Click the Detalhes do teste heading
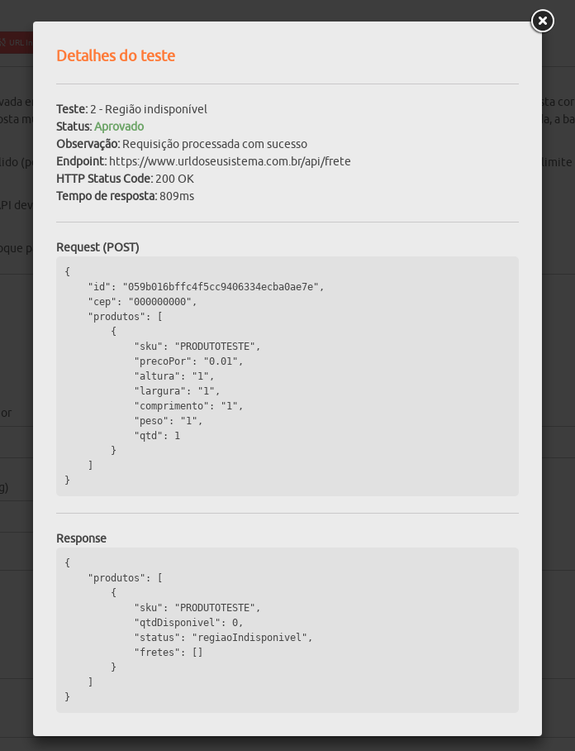The width and height of the screenshot is (575, 751). [x=116, y=55]
